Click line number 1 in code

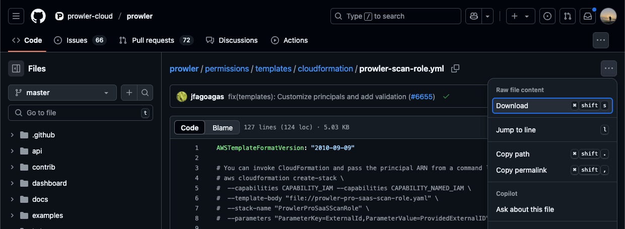196,148
